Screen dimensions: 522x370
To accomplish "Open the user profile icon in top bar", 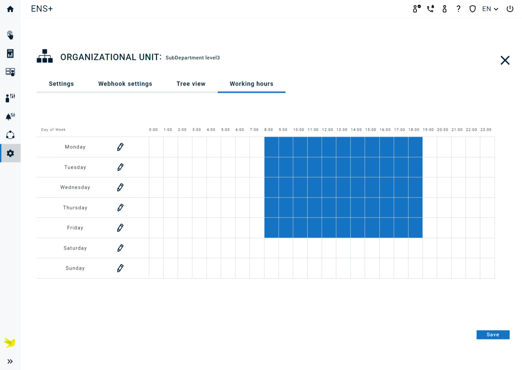I will [x=444, y=9].
